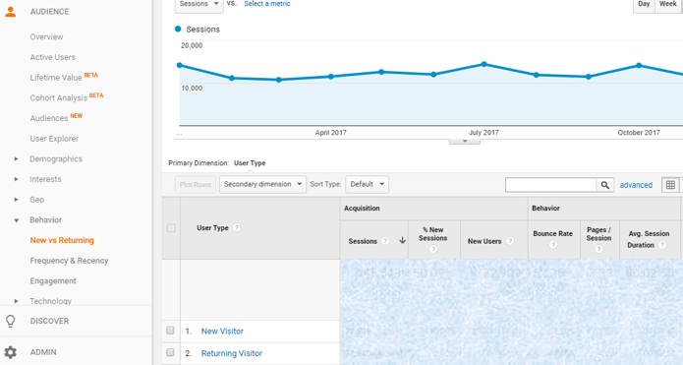Open Lifetime Value report
The image size is (683, 365).
click(x=56, y=78)
